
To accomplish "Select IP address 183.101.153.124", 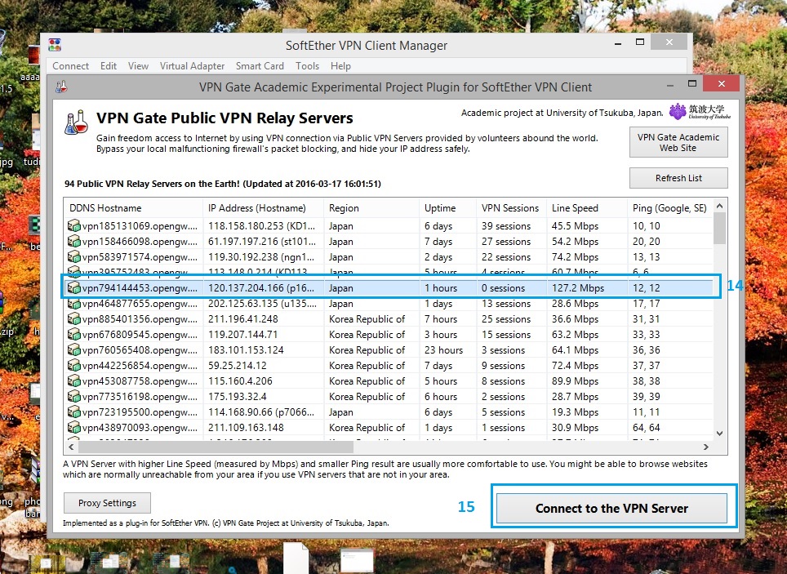I will pos(246,350).
